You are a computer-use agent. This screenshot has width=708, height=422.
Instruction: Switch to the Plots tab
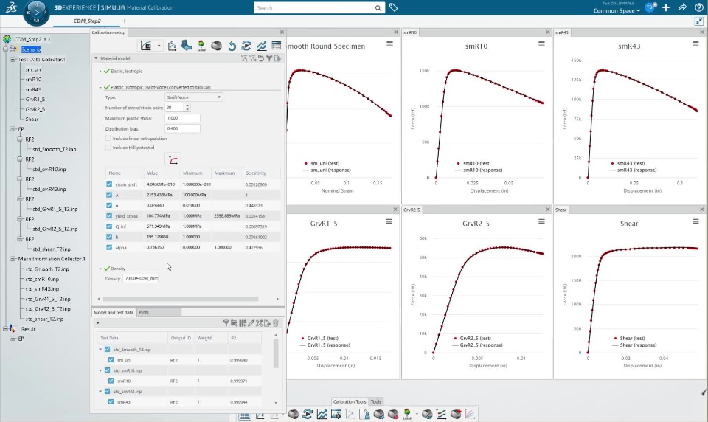click(x=144, y=312)
